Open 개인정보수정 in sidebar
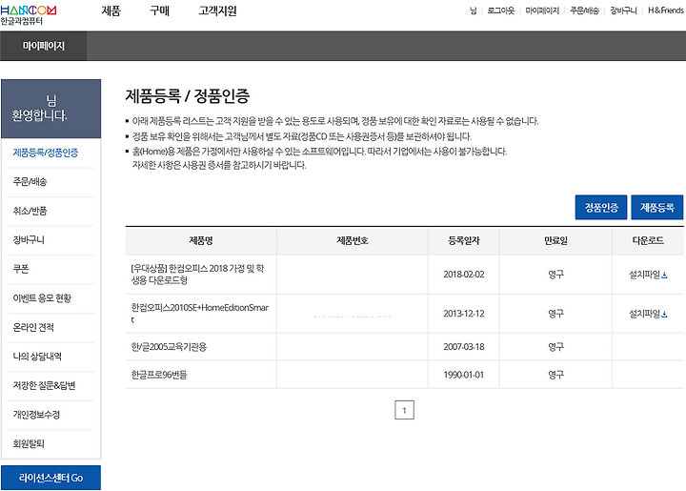 point(36,415)
